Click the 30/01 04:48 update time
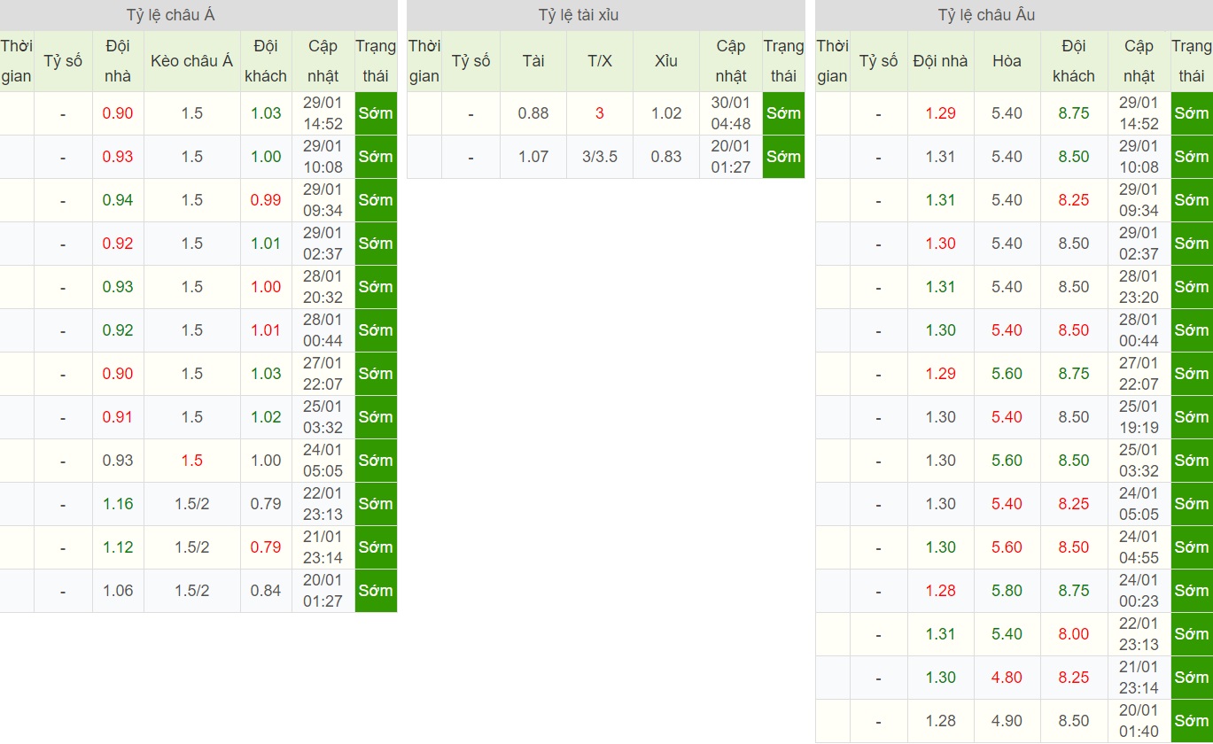Viewport: 1213px width, 744px height. pyautogui.click(x=731, y=113)
